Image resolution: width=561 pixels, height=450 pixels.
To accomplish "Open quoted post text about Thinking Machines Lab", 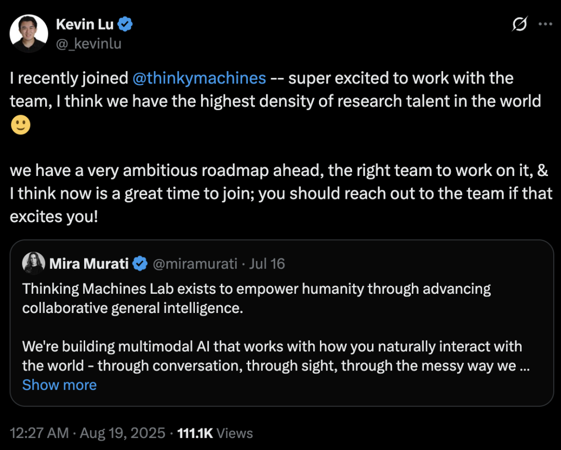I will click(x=257, y=298).
